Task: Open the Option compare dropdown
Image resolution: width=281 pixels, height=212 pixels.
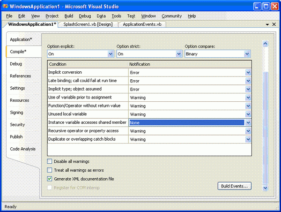Action: [x=247, y=53]
